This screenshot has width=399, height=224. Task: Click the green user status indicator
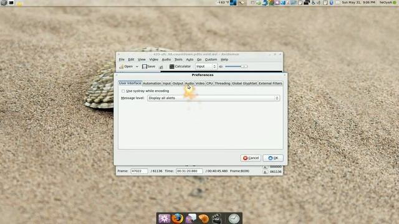pyautogui.click(x=395, y=2)
